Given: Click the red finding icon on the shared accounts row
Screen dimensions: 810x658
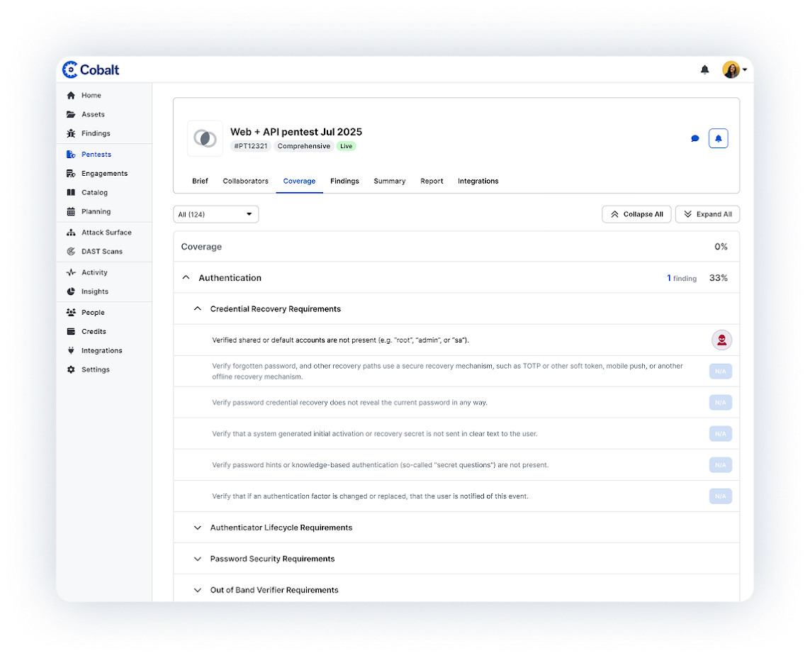Looking at the screenshot, I should (721, 340).
